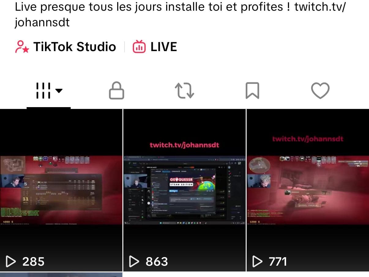Open TikTok Studio
The width and height of the screenshot is (369, 277).
tap(65, 47)
